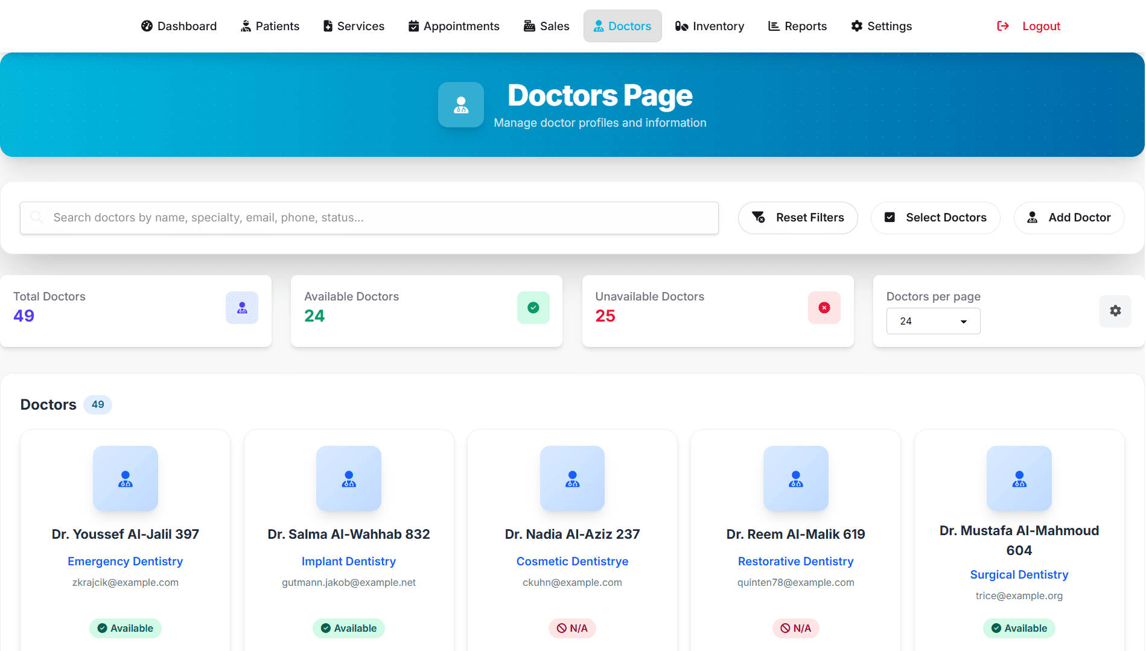This screenshot has height=651, width=1146.
Task: Click the email trice@example.org
Action: click(1019, 595)
